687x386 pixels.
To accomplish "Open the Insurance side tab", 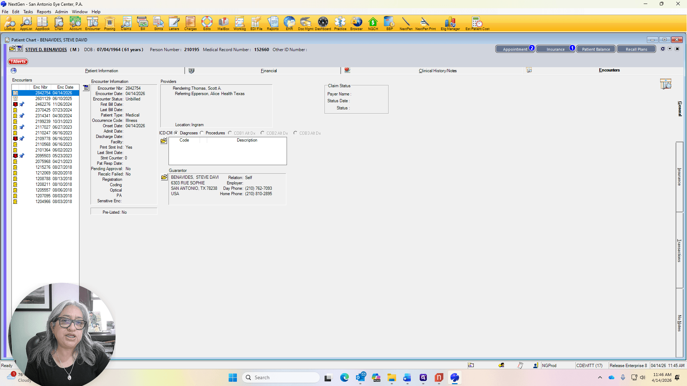I will tap(679, 177).
